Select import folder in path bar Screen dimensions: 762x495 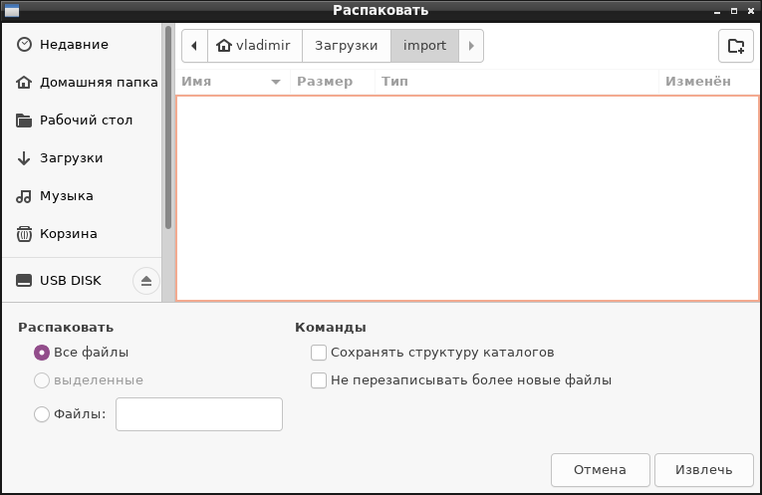point(424,46)
